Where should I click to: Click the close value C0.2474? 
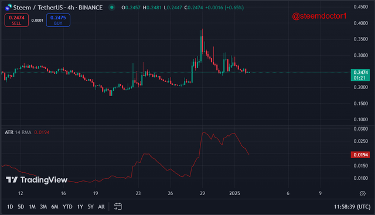click(x=193, y=8)
